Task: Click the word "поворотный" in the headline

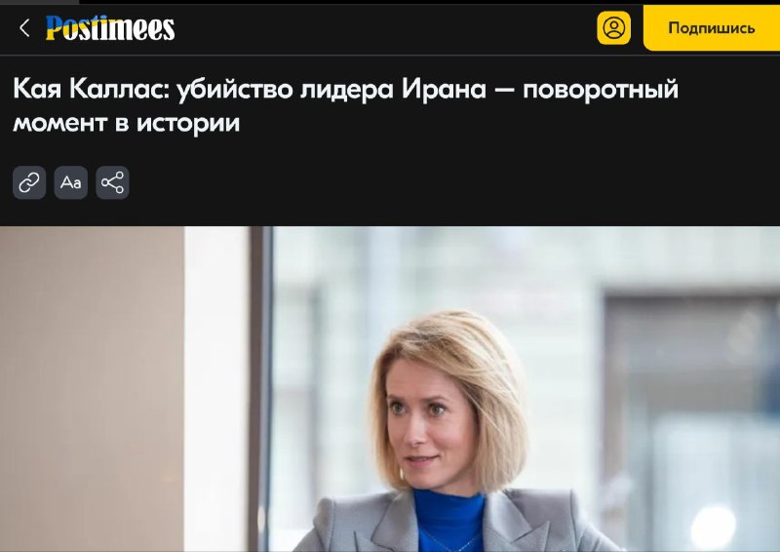Action: [601, 90]
